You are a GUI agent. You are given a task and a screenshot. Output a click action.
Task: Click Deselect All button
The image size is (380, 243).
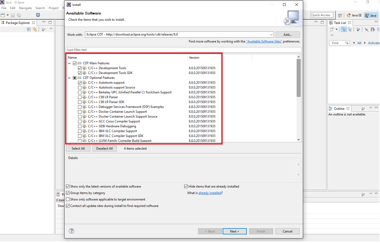[104, 149]
